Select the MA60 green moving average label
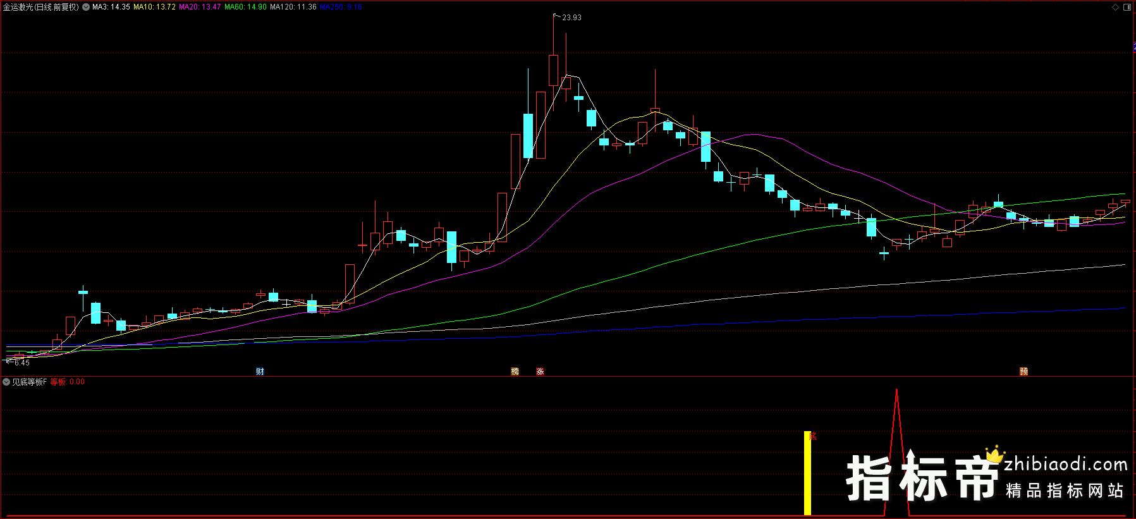This screenshot has height=519, width=1136. (245, 7)
